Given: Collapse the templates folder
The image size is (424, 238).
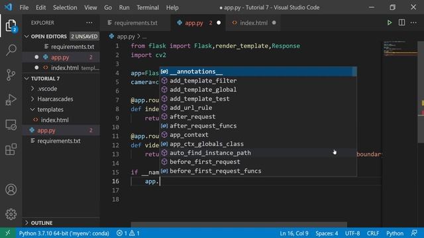Looking at the screenshot, I should 61,110.
